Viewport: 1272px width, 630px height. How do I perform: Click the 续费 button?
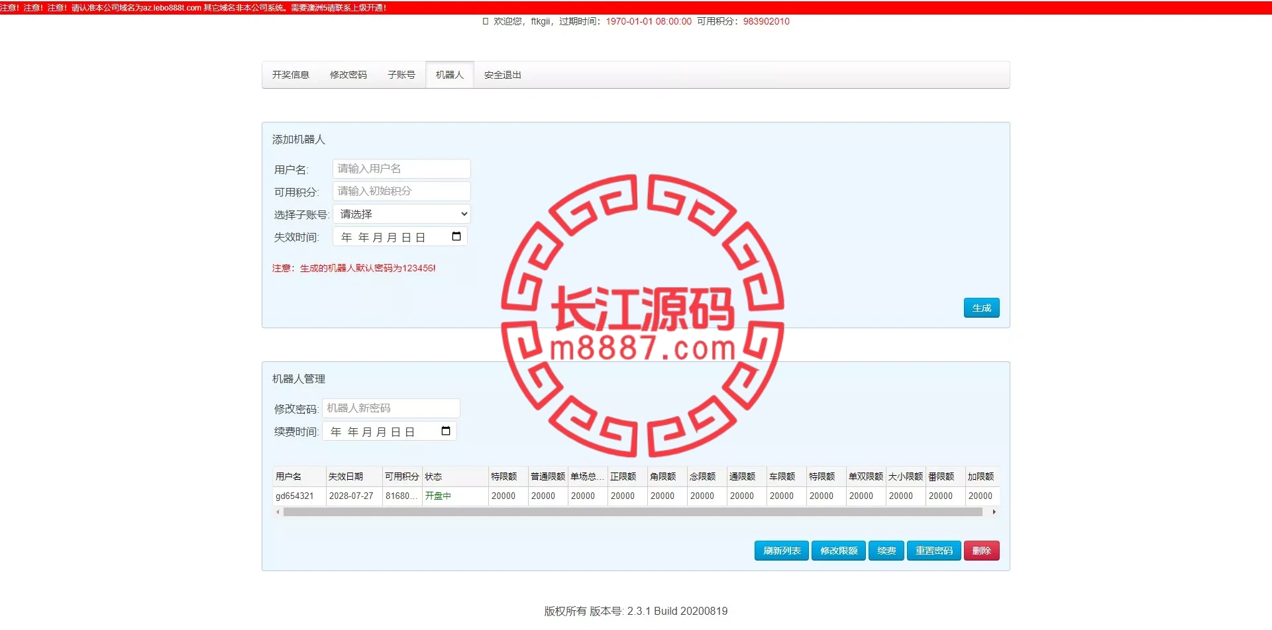tap(886, 551)
